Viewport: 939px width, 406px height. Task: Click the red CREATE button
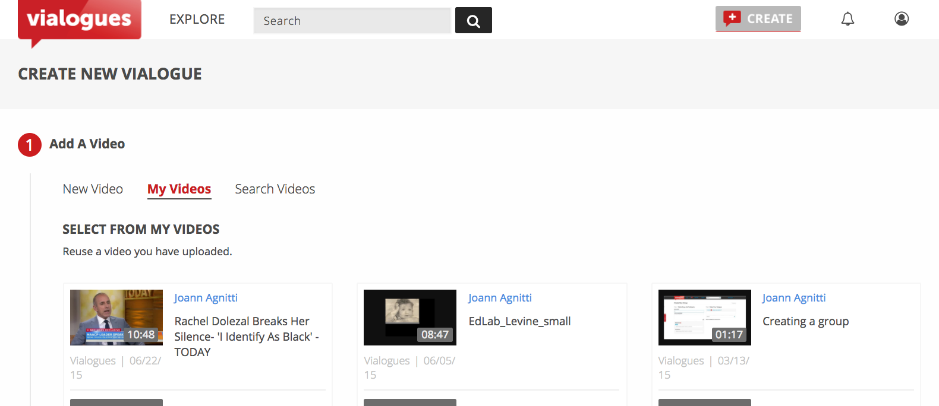click(x=758, y=19)
